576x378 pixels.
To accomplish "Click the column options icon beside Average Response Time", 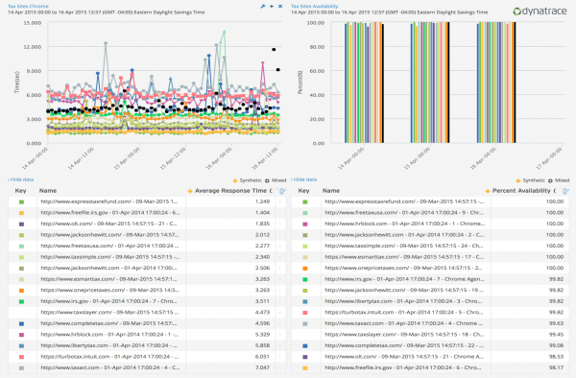I will tap(282, 191).
